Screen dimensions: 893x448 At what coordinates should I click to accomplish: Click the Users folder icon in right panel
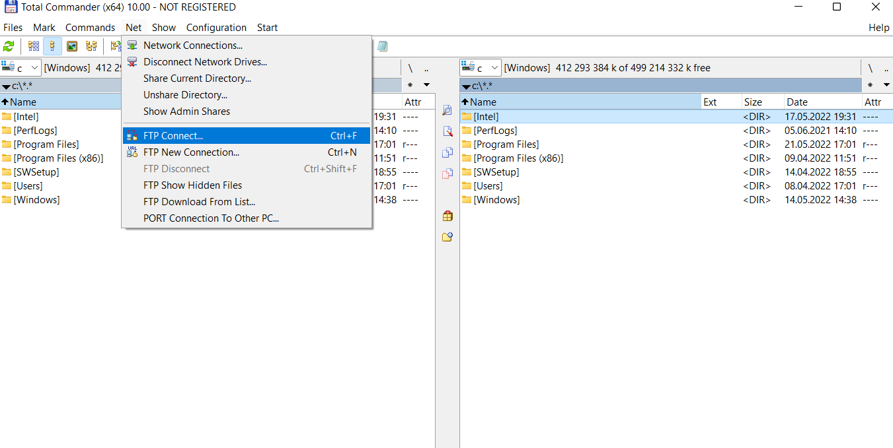tap(467, 186)
